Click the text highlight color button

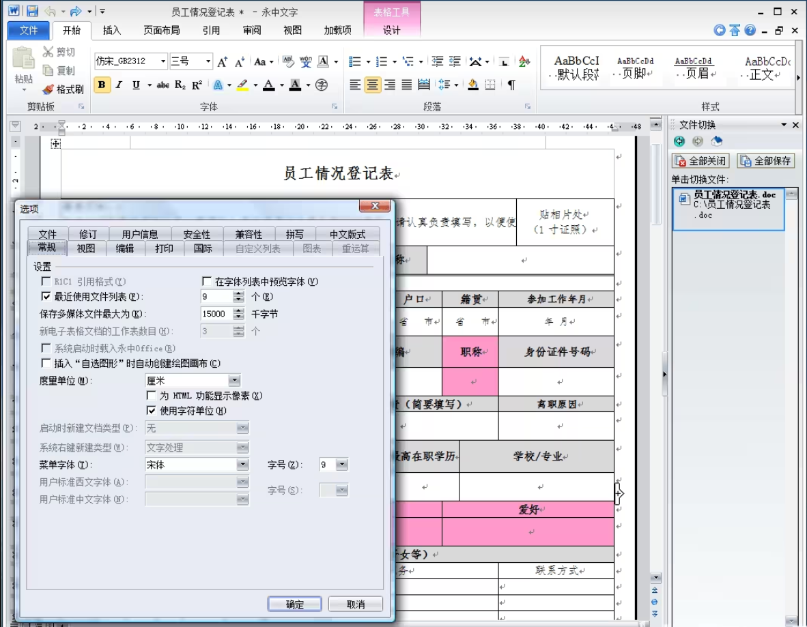coord(243,85)
